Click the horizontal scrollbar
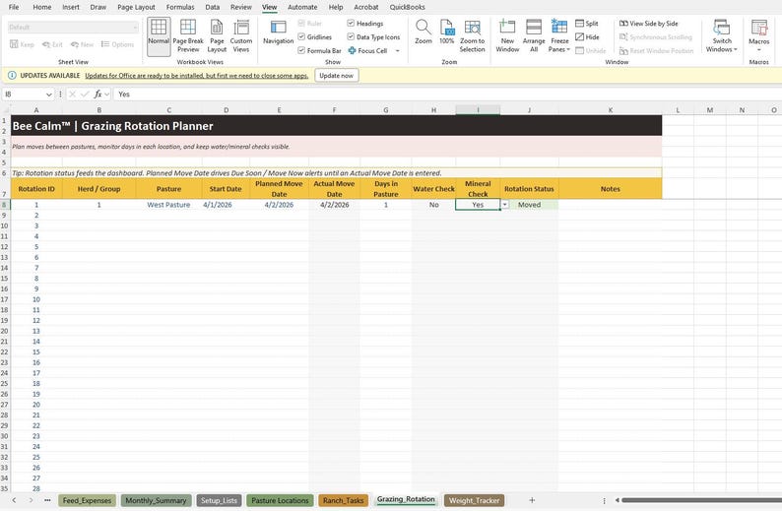 [x=700, y=500]
